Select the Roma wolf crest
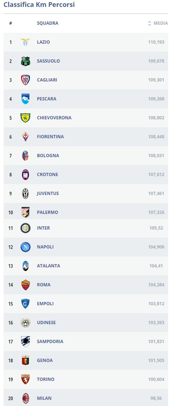Screen dimensions: 174x406 [x=25, y=285]
